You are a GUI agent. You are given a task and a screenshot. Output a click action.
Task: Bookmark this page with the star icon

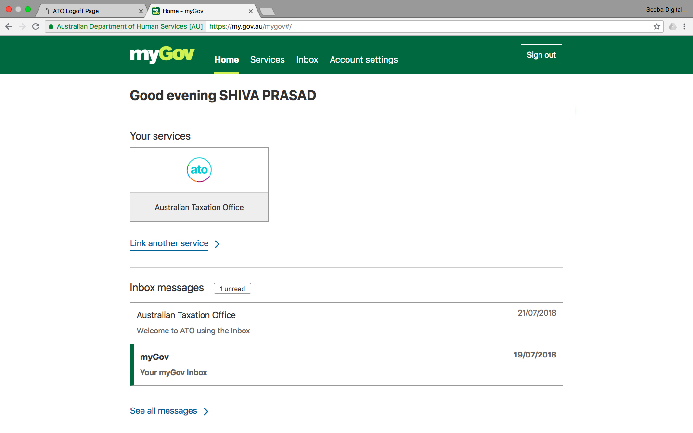tap(657, 26)
